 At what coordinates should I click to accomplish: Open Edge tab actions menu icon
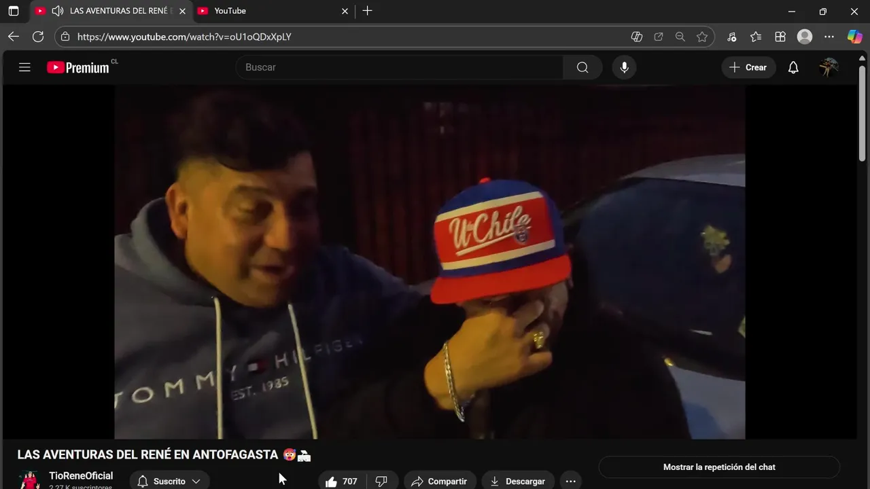[x=13, y=11]
